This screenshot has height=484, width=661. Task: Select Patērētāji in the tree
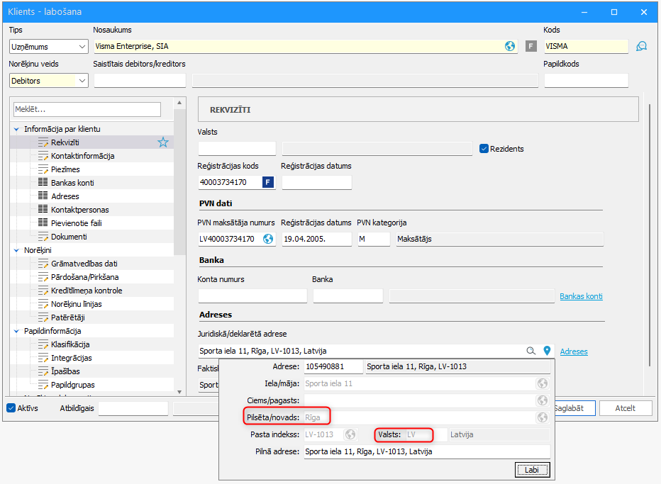click(x=68, y=317)
